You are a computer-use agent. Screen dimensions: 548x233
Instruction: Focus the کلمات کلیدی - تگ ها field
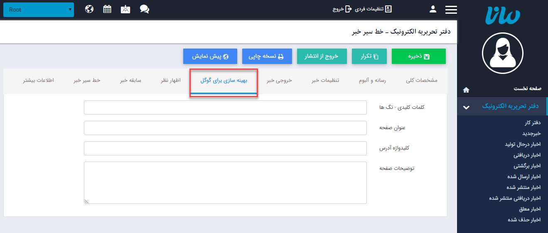225,108
